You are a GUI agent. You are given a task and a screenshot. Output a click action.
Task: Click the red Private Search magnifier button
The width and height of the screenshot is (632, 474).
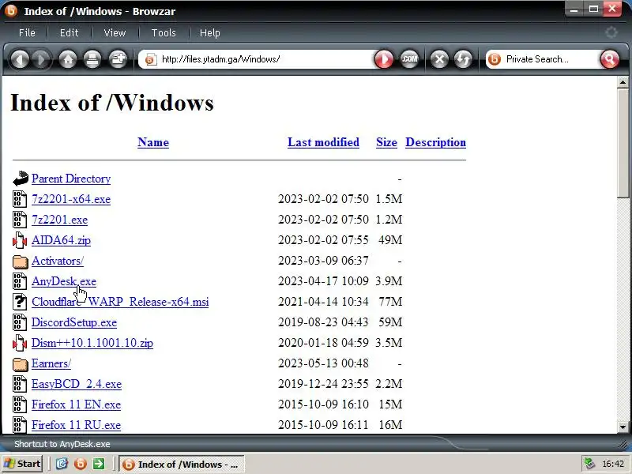pyautogui.click(x=609, y=60)
